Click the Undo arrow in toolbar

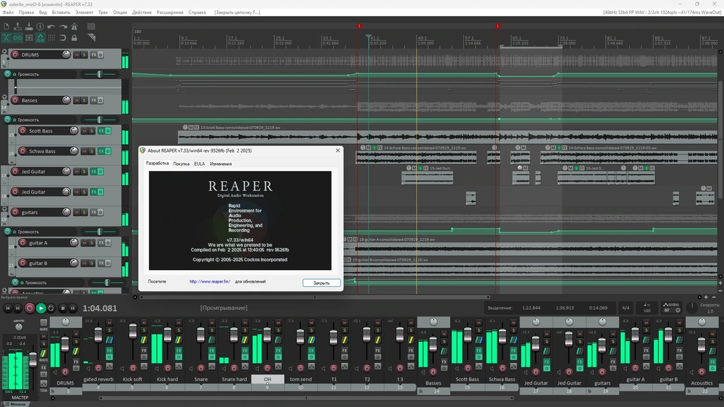pyautogui.click(x=51, y=27)
